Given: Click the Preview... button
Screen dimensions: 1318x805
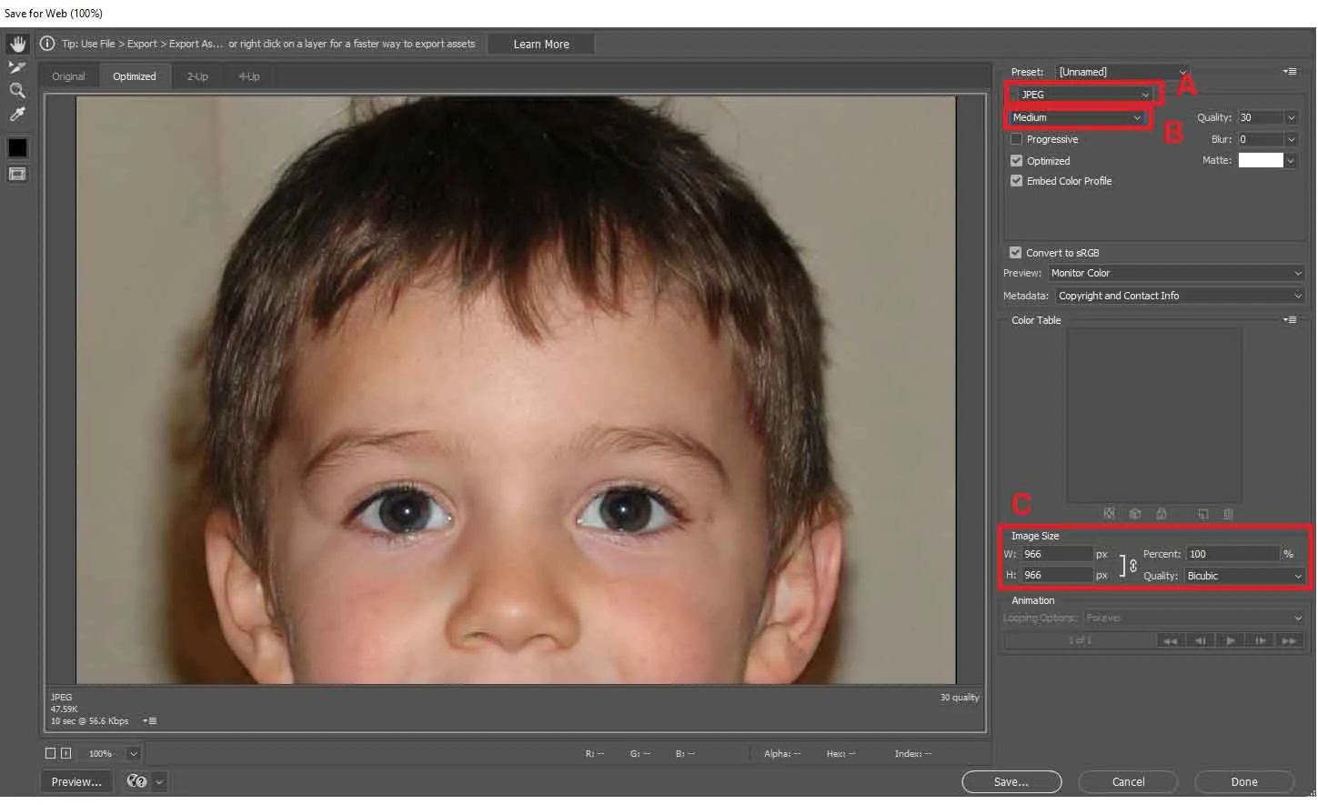Looking at the screenshot, I should point(76,781).
